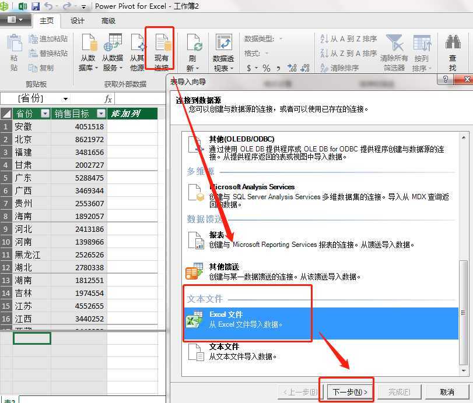Screen dimensions: 473x403
Task: Click the select-all table corner
Action: 6,114
